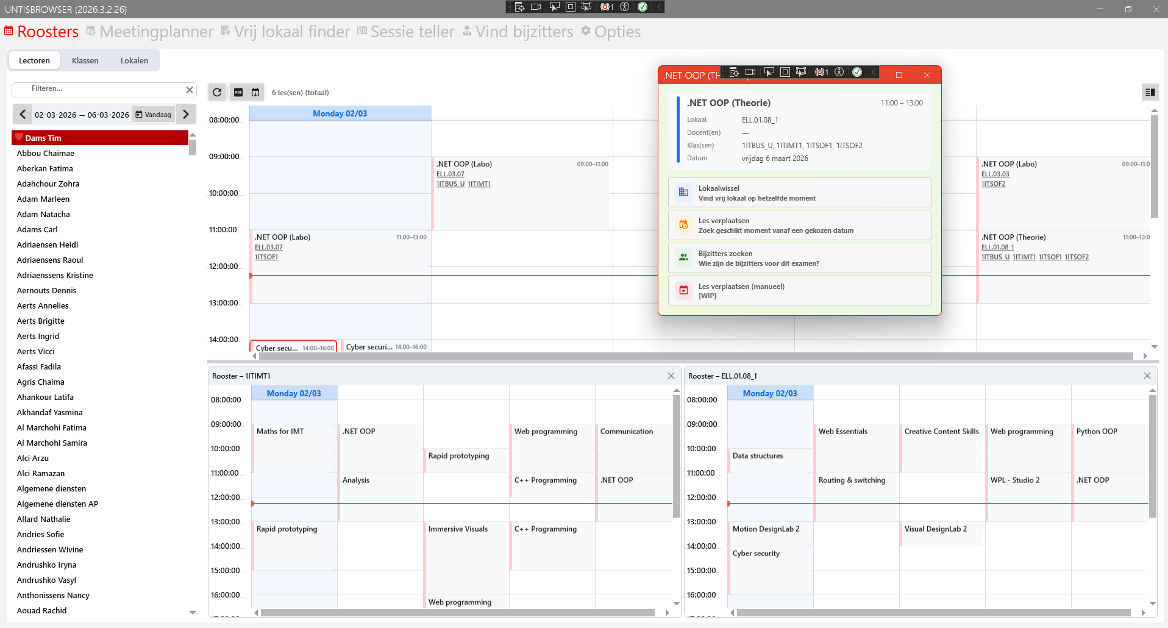Open binding failures indicator in top toolbar
The height and width of the screenshot is (628, 1168).
click(x=607, y=7)
